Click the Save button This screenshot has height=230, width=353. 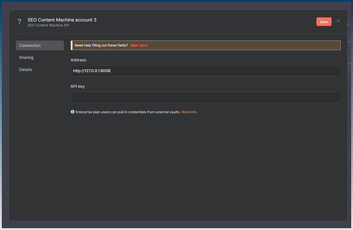324,22
